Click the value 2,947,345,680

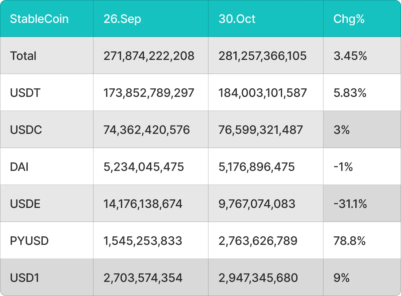pyautogui.click(x=258, y=278)
